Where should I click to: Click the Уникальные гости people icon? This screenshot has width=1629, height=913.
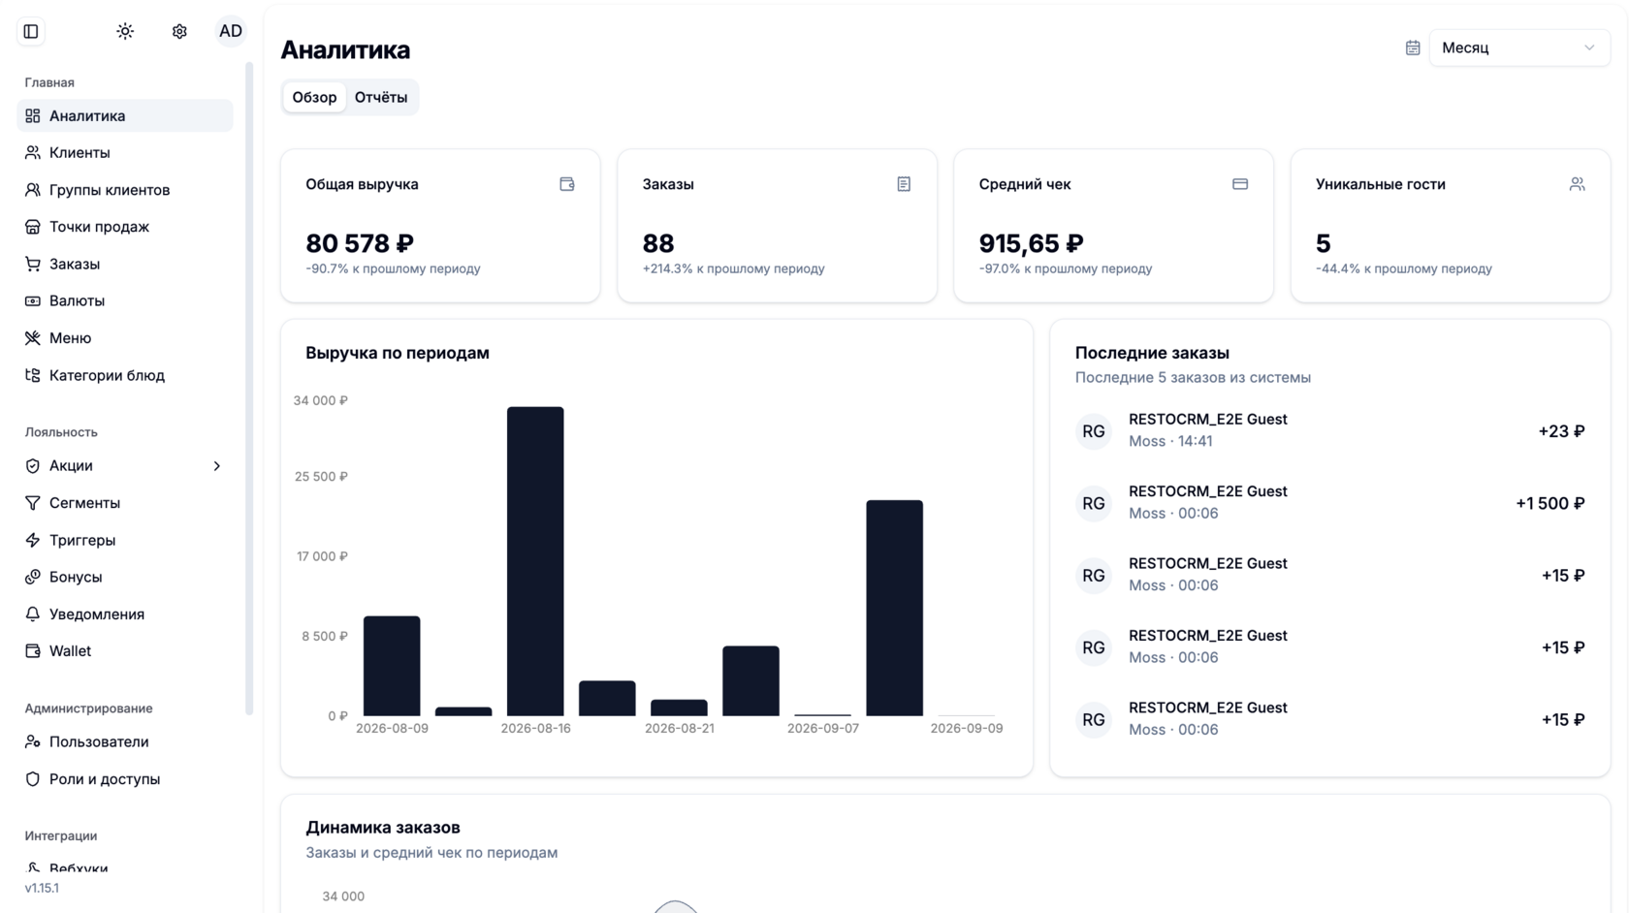tap(1578, 184)
